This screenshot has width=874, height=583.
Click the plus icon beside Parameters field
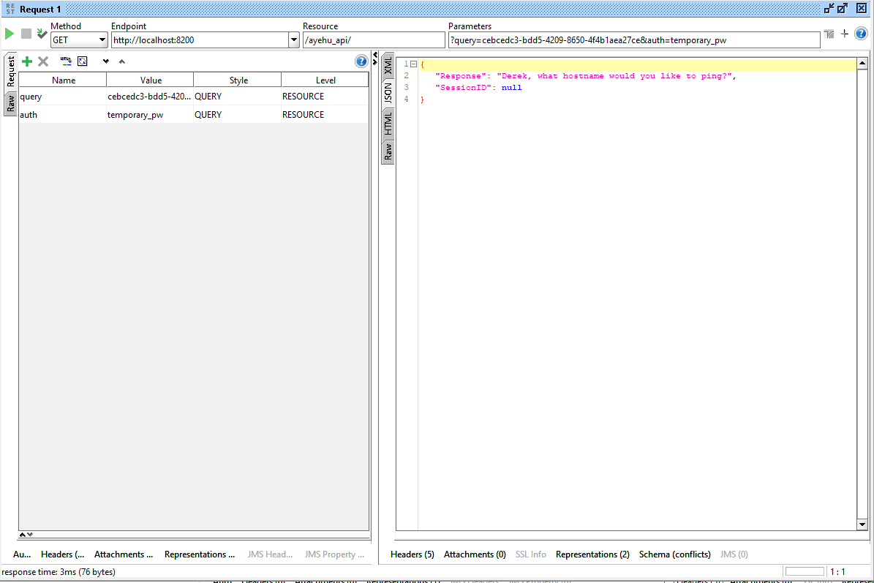pyautogui.click(x=844, y=34)
